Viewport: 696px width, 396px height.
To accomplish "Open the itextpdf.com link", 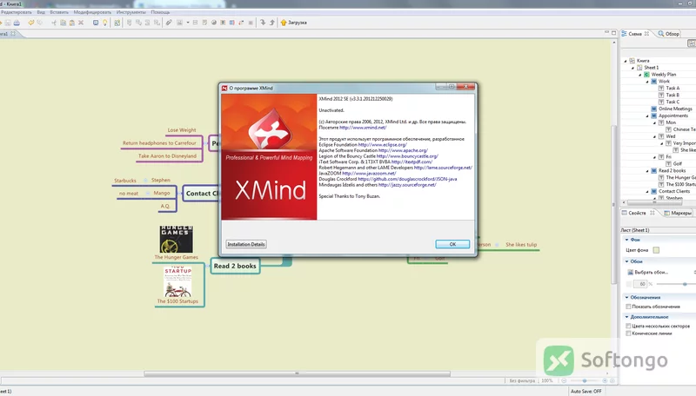I will point(412,162).
